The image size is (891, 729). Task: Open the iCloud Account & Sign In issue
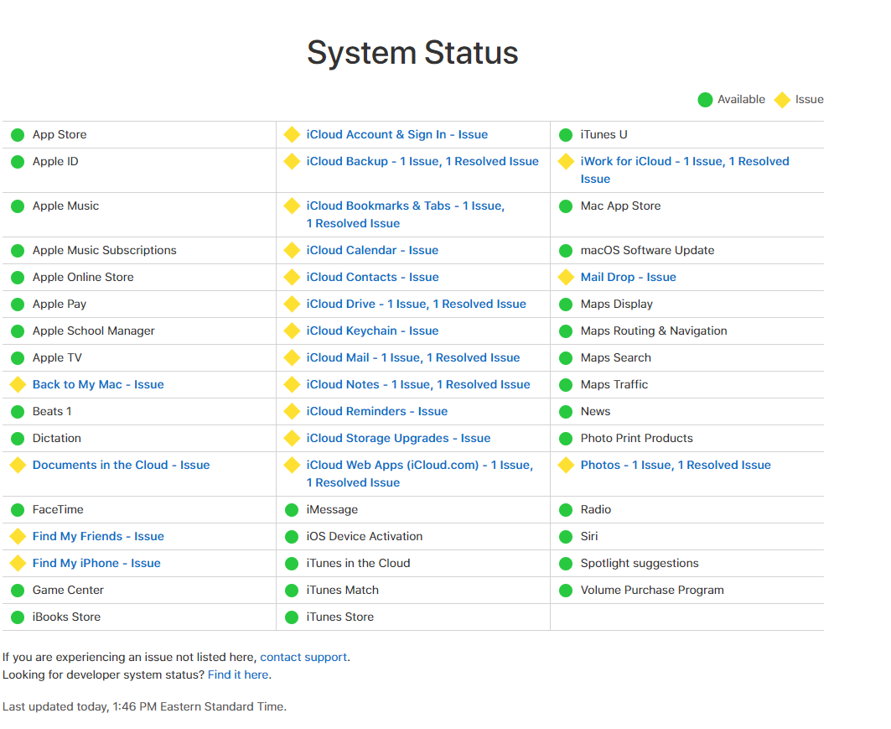click(396, 134)
